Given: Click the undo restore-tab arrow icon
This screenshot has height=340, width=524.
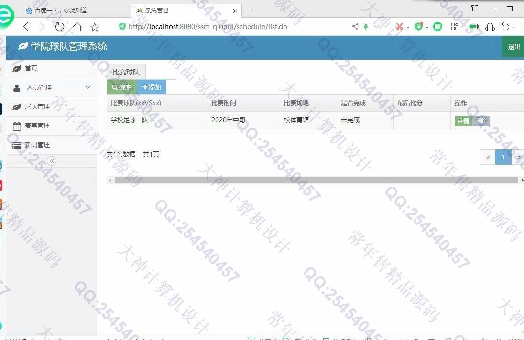Looking at the screenshot, I should click(506, 26).
